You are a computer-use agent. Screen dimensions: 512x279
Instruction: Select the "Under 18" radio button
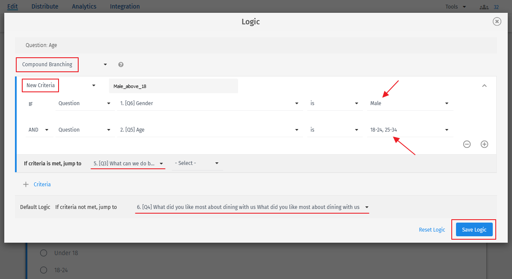point(43,253)
